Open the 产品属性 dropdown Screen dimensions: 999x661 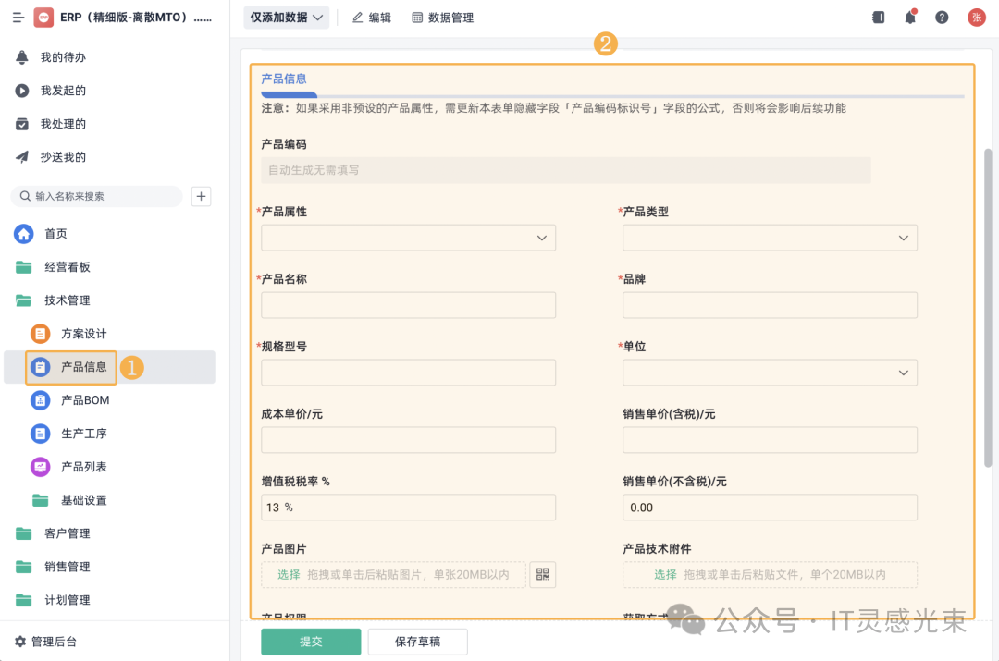(408, 238)
